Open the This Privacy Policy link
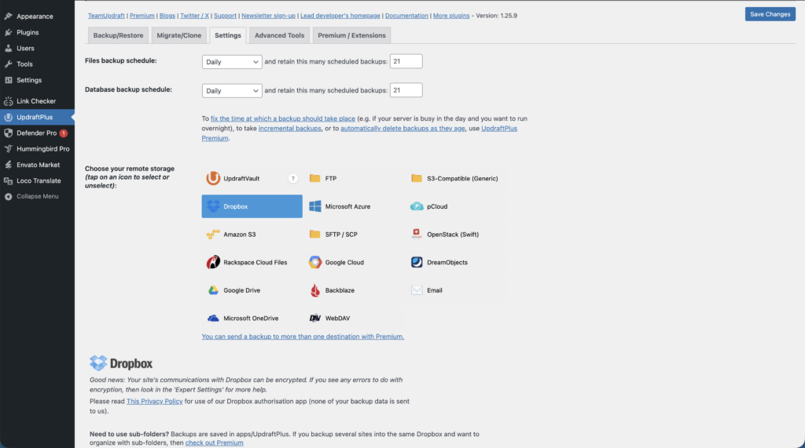Viewport: 805px width, 448px height. [155, 401]
